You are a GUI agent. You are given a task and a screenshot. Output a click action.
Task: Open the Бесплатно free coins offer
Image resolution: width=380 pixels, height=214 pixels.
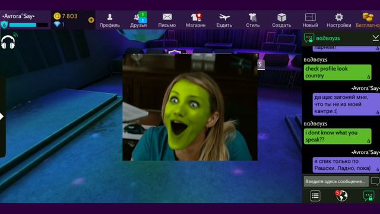coord(368,20)
